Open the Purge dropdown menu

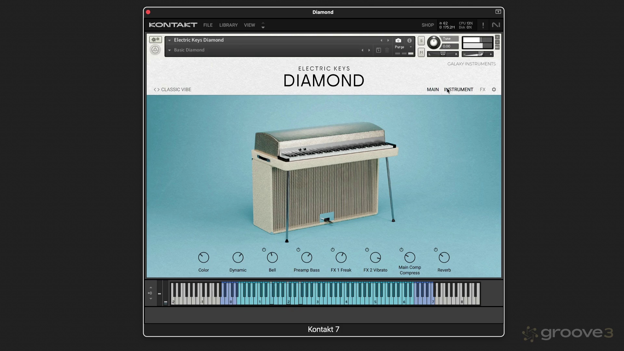pyautogui.click(x=403, y=47)
